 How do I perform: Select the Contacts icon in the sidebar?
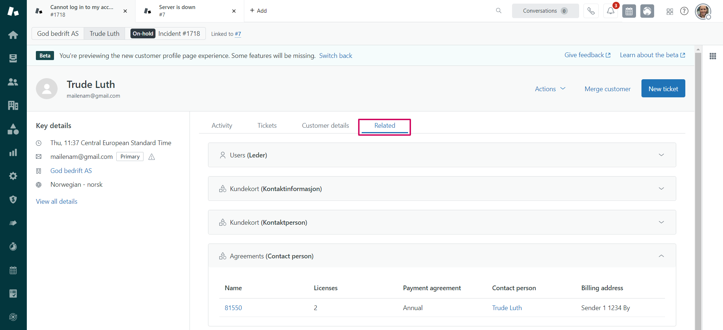[13, 82]
